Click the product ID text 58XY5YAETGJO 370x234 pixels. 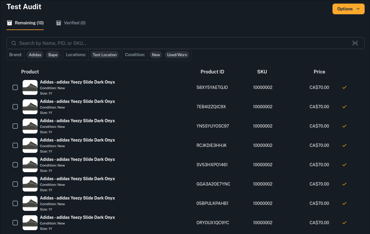click(x=212, y=87)
